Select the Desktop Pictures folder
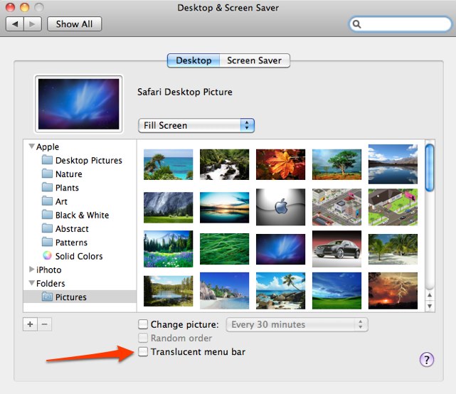This screenshot has width=456, height=394. pyautogui.click(x=80, y=160)
